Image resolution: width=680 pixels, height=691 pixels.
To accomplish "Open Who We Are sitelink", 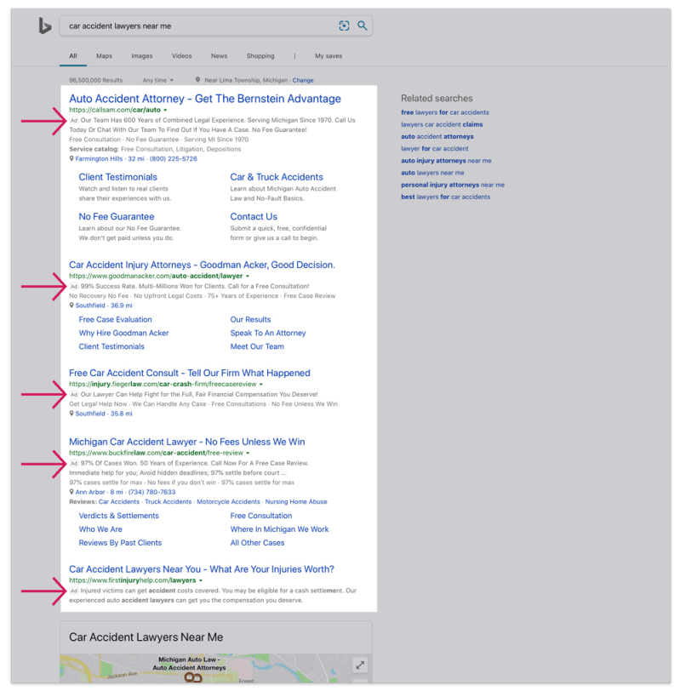I will click(x=100, y=529).
